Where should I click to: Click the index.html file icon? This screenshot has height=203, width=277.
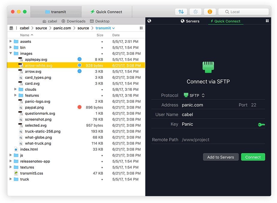click(x=16, y=149)
